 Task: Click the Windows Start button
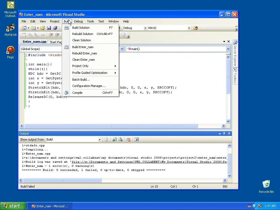point(13,206)
